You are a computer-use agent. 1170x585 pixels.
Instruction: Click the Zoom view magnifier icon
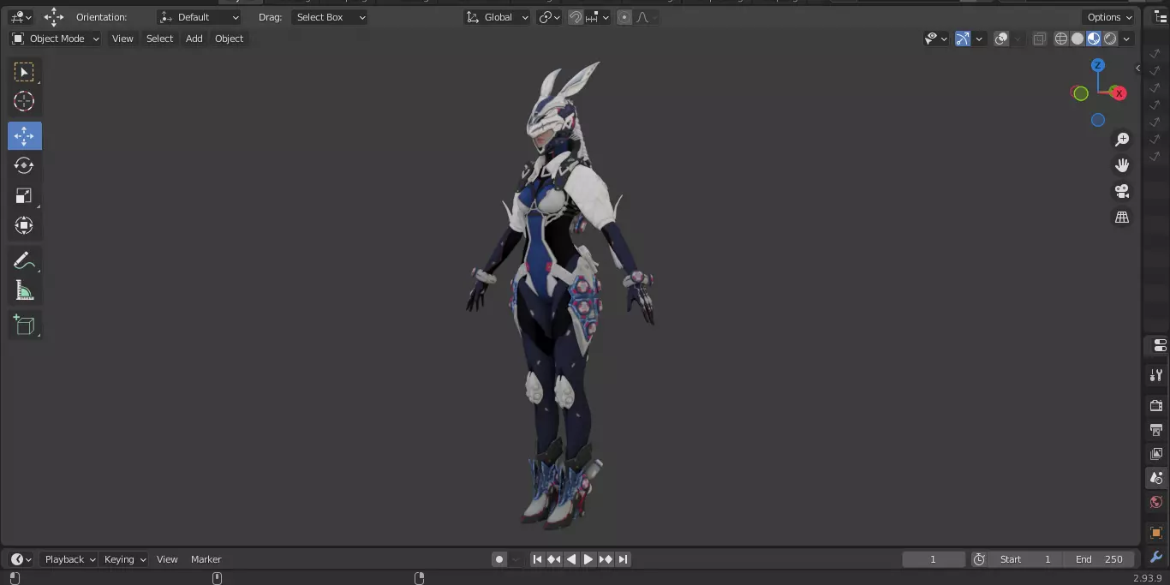click(x=1122, y=140)
